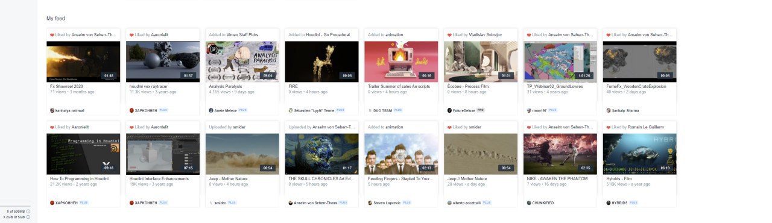Click Steven Lapcevic's avatar icon
The height and width of the screenshot is (223, 772).
point(370,203)
